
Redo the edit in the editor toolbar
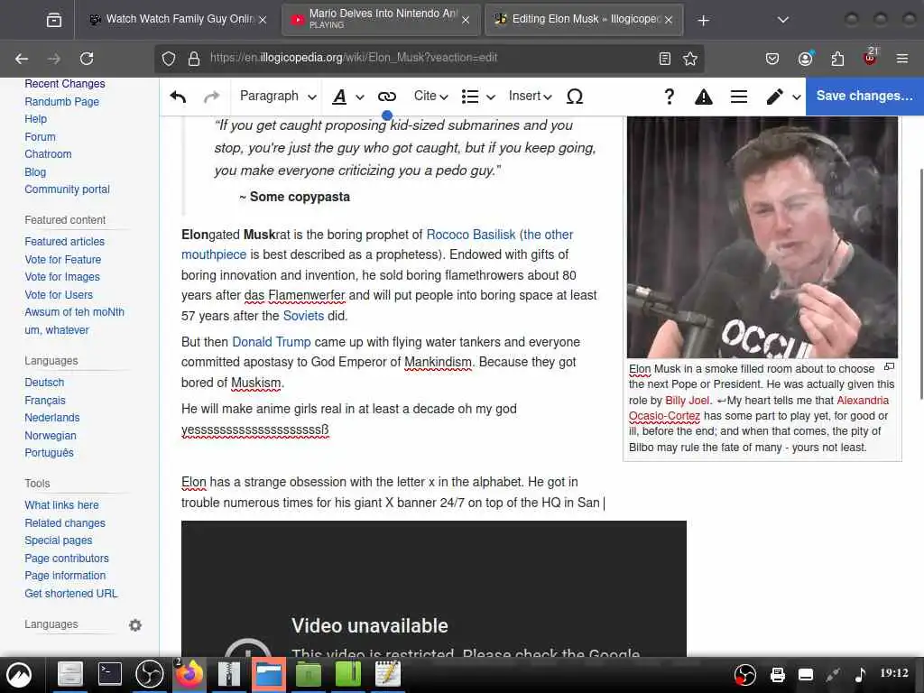pos(211,97)
